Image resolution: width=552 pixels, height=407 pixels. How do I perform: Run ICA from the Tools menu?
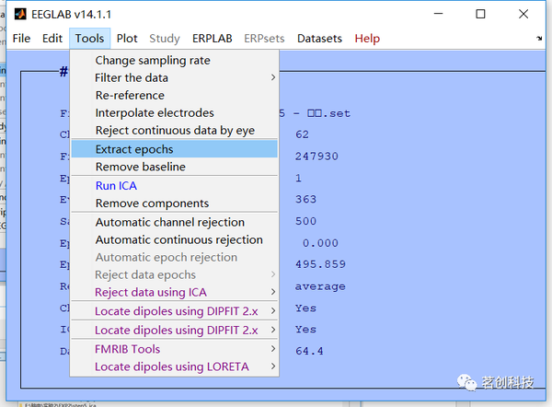click(116, 185)
